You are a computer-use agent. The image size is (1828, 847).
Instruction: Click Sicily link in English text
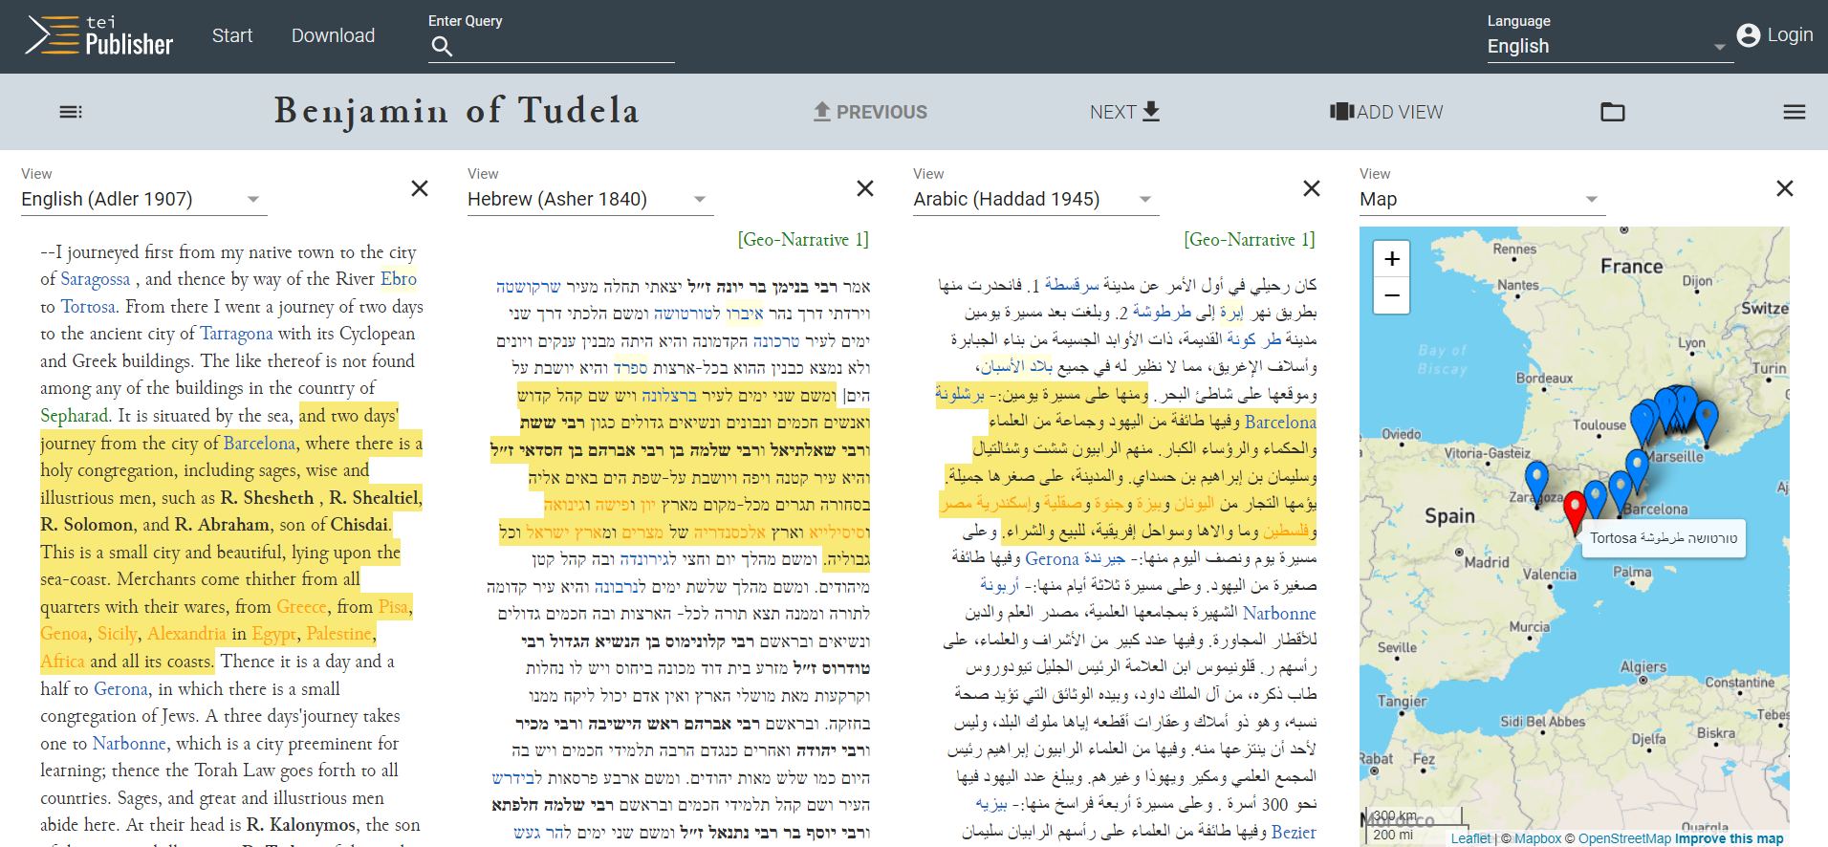118,634
